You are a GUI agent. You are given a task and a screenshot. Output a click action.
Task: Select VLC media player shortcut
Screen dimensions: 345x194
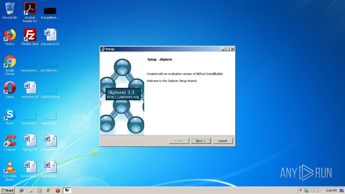tap(10, 171)
